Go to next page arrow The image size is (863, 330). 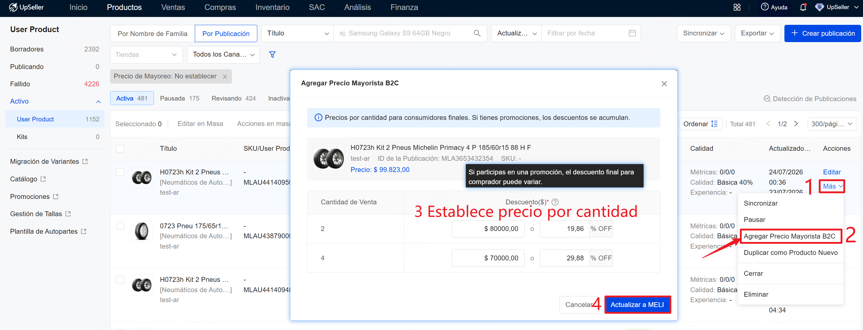[x=796, y=124]
